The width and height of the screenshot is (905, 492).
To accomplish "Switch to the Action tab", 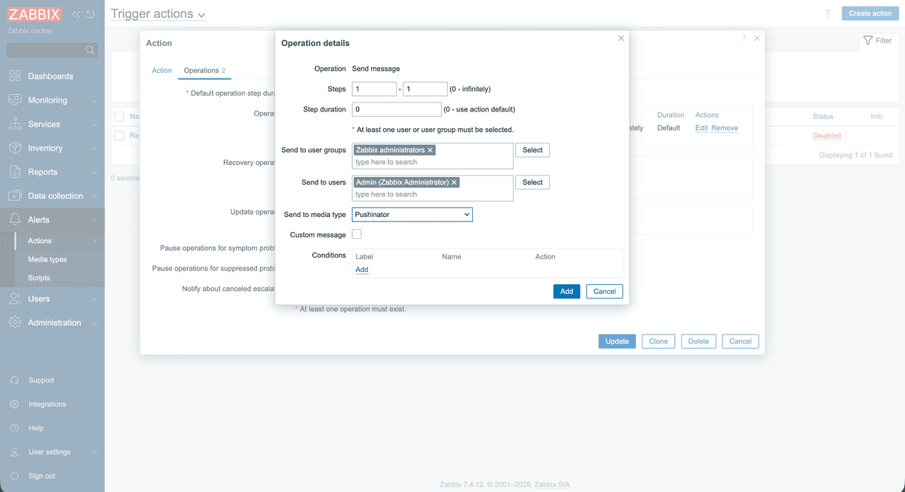I will coord(162,70).
